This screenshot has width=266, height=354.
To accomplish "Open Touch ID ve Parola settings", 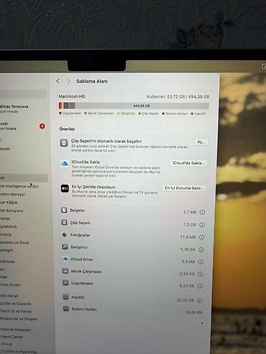I will (x=16, y=311).
